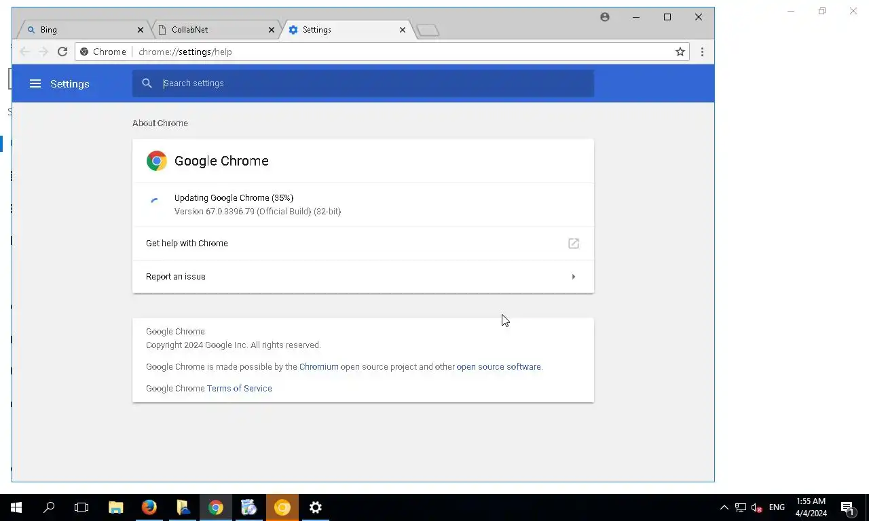Launch Firefox from taskbar
This screenshot has height=521, width=869.
tap(149, 507)
